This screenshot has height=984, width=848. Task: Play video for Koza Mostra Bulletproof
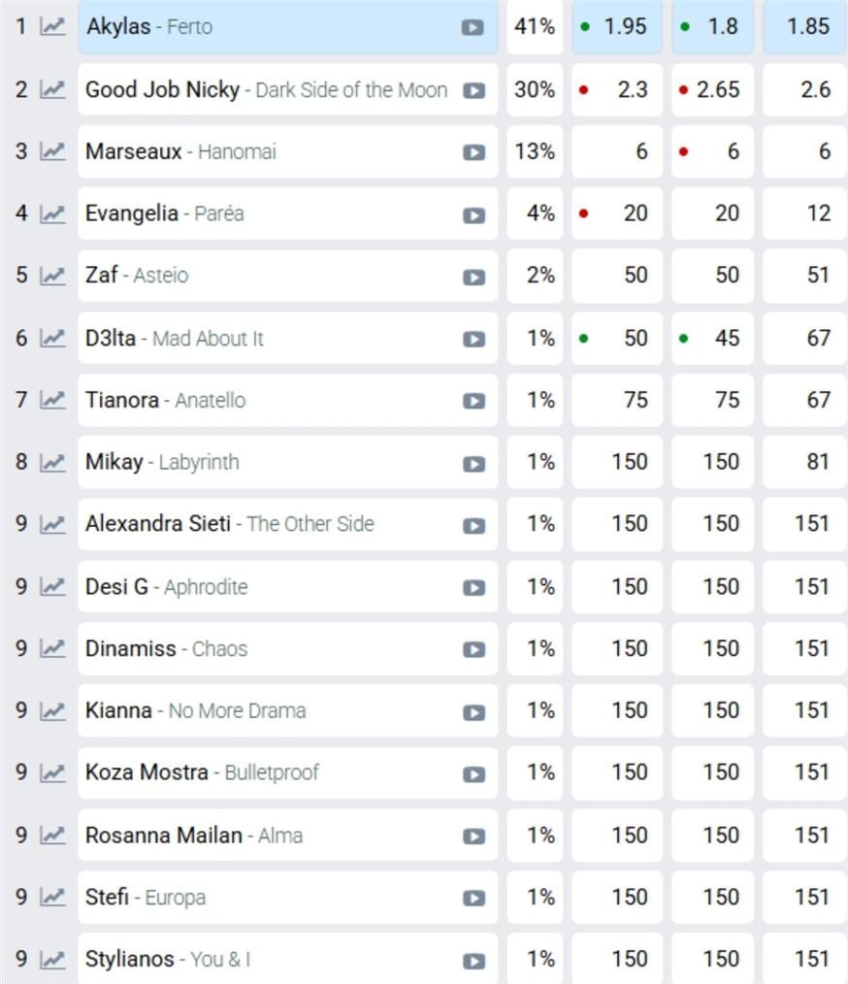(473, 773)
